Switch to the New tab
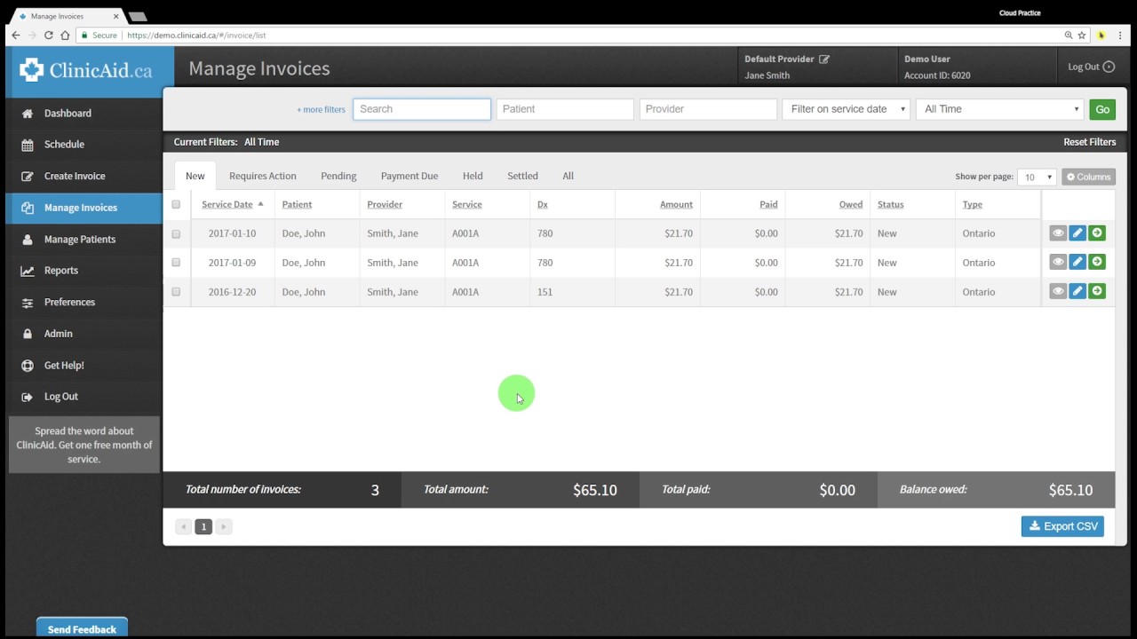Image resolution: width=1137 pixels, height=639 pixels. [195, 176]
